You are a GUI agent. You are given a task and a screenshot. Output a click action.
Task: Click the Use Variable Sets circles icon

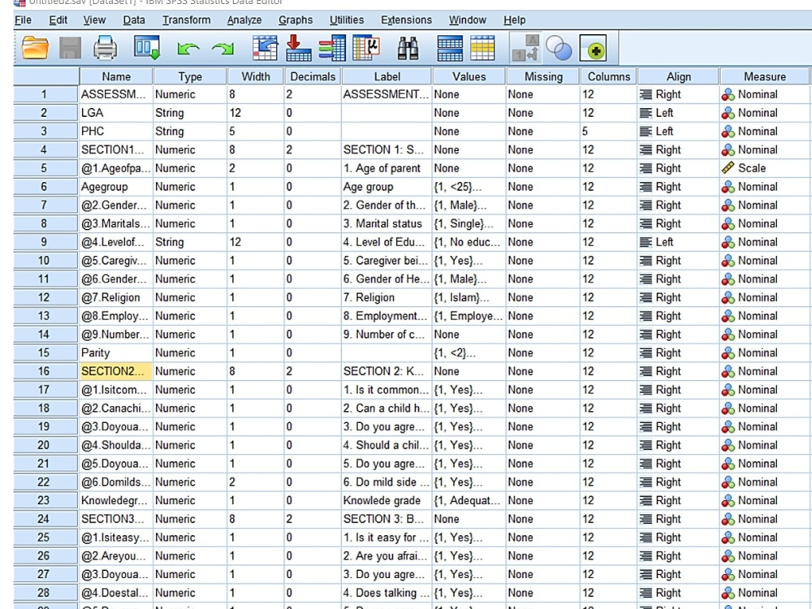559,48
